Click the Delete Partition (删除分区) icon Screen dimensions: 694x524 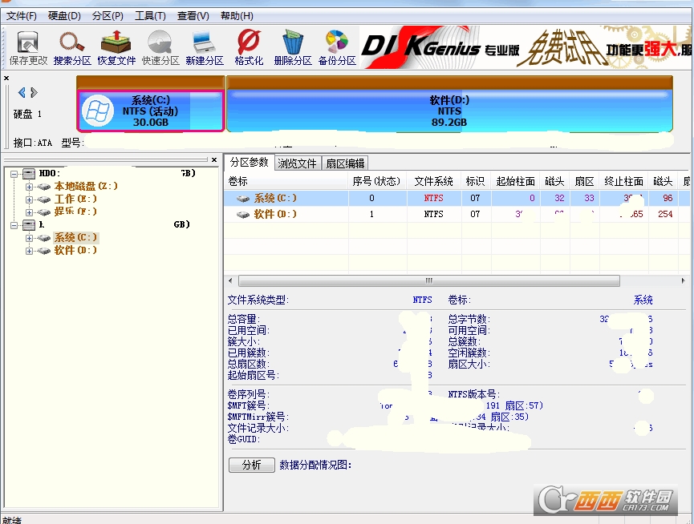coord(293,48)
